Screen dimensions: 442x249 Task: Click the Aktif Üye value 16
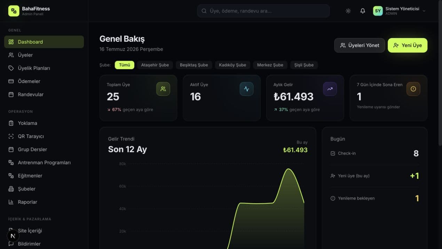(196, 97)
